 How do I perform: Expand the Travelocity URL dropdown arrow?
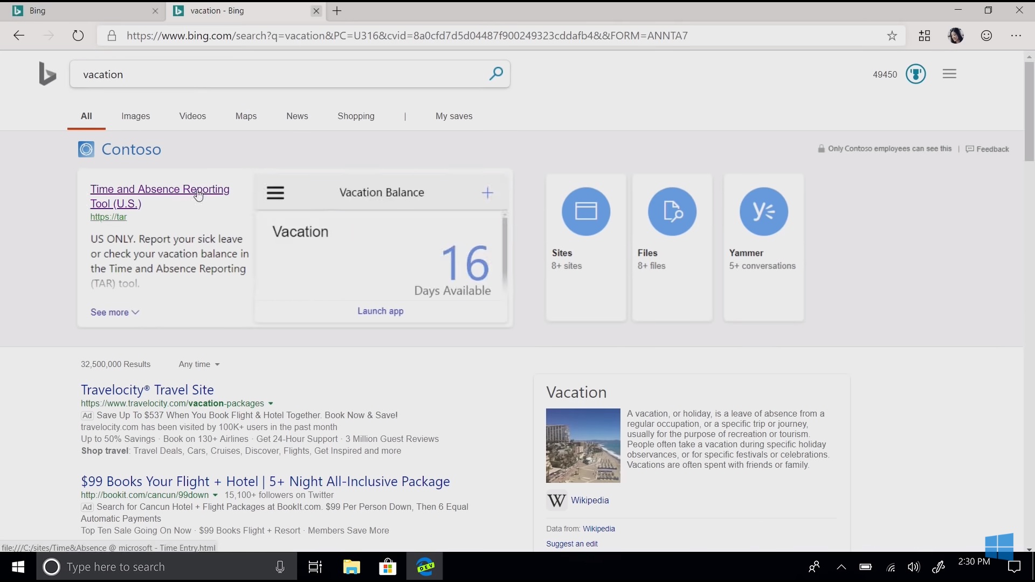tap(271, 404)
